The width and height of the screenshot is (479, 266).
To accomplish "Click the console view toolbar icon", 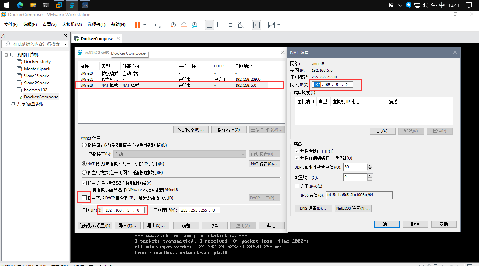I will [256, 25].
